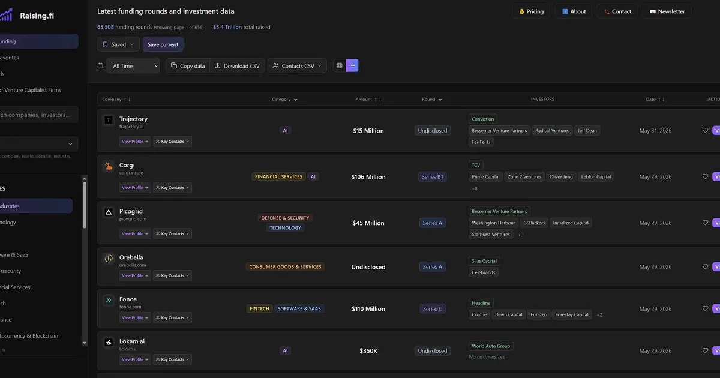Select the list view layout icon
The width and height of the screenshot is (720, 378).
click(x=352, y=65)
